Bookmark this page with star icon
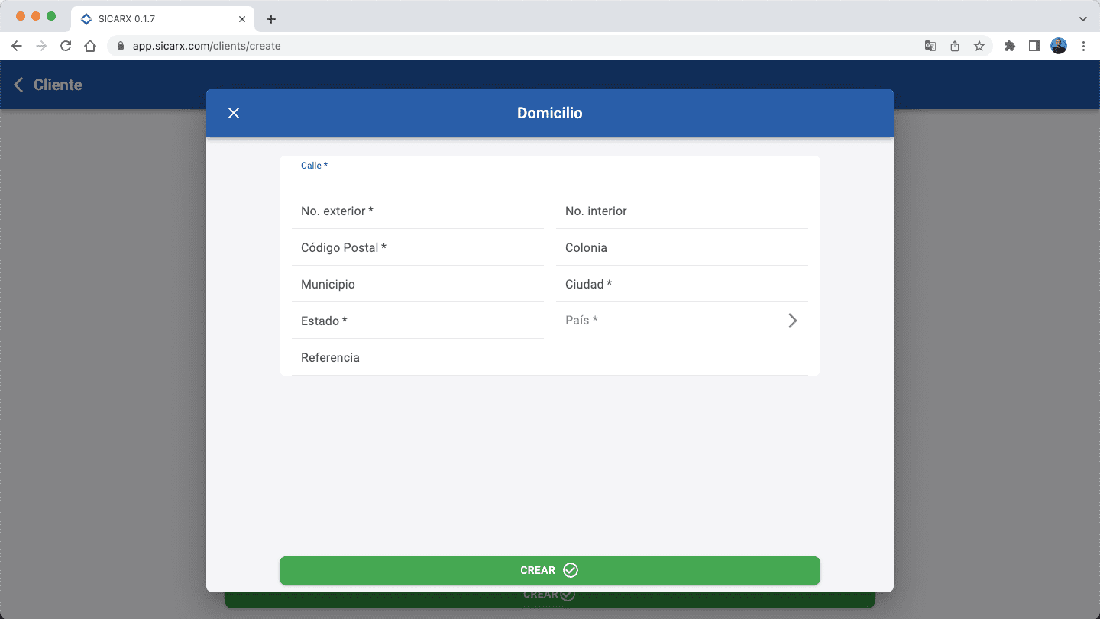1100x619 pixels. (979, 46)
